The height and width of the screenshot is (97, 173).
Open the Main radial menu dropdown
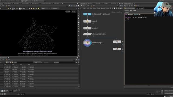point(39,1)
